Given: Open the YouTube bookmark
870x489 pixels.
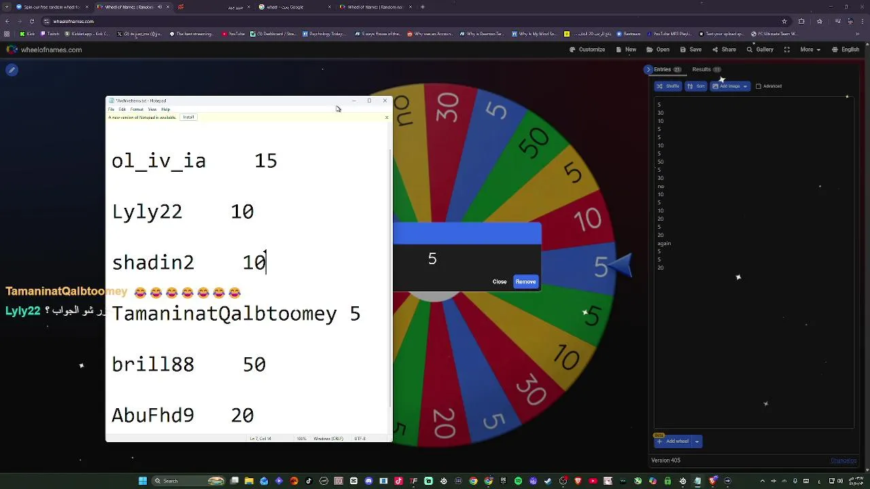Looking at the screenshot, I should [x=234, y=34].
